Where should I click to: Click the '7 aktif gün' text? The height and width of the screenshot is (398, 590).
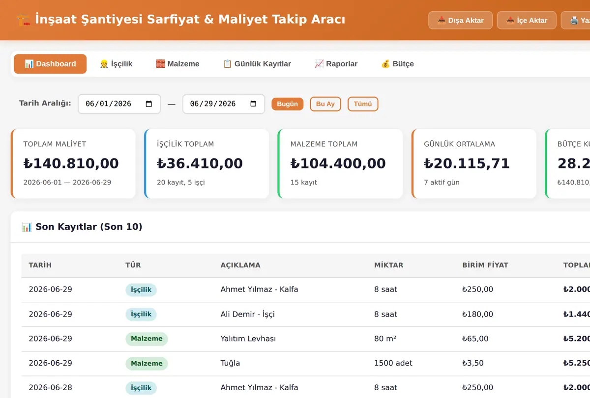click(x=442, y=183)
